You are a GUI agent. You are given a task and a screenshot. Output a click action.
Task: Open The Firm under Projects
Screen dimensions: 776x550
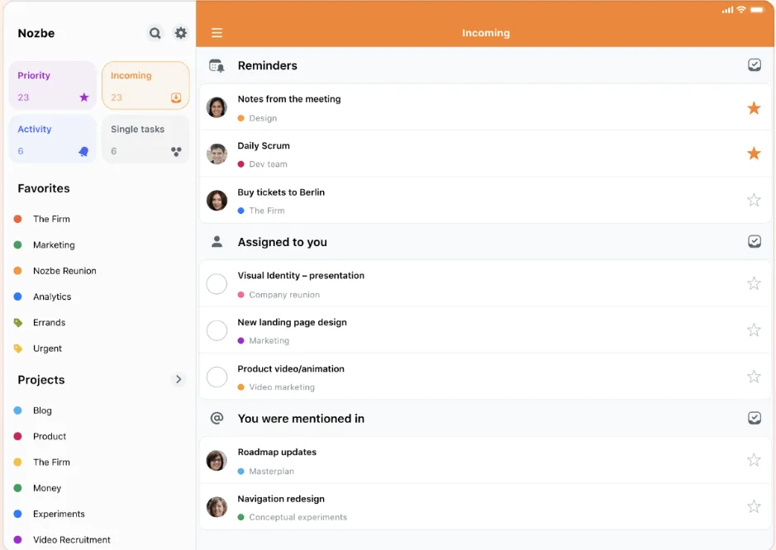tap(51, 462)
